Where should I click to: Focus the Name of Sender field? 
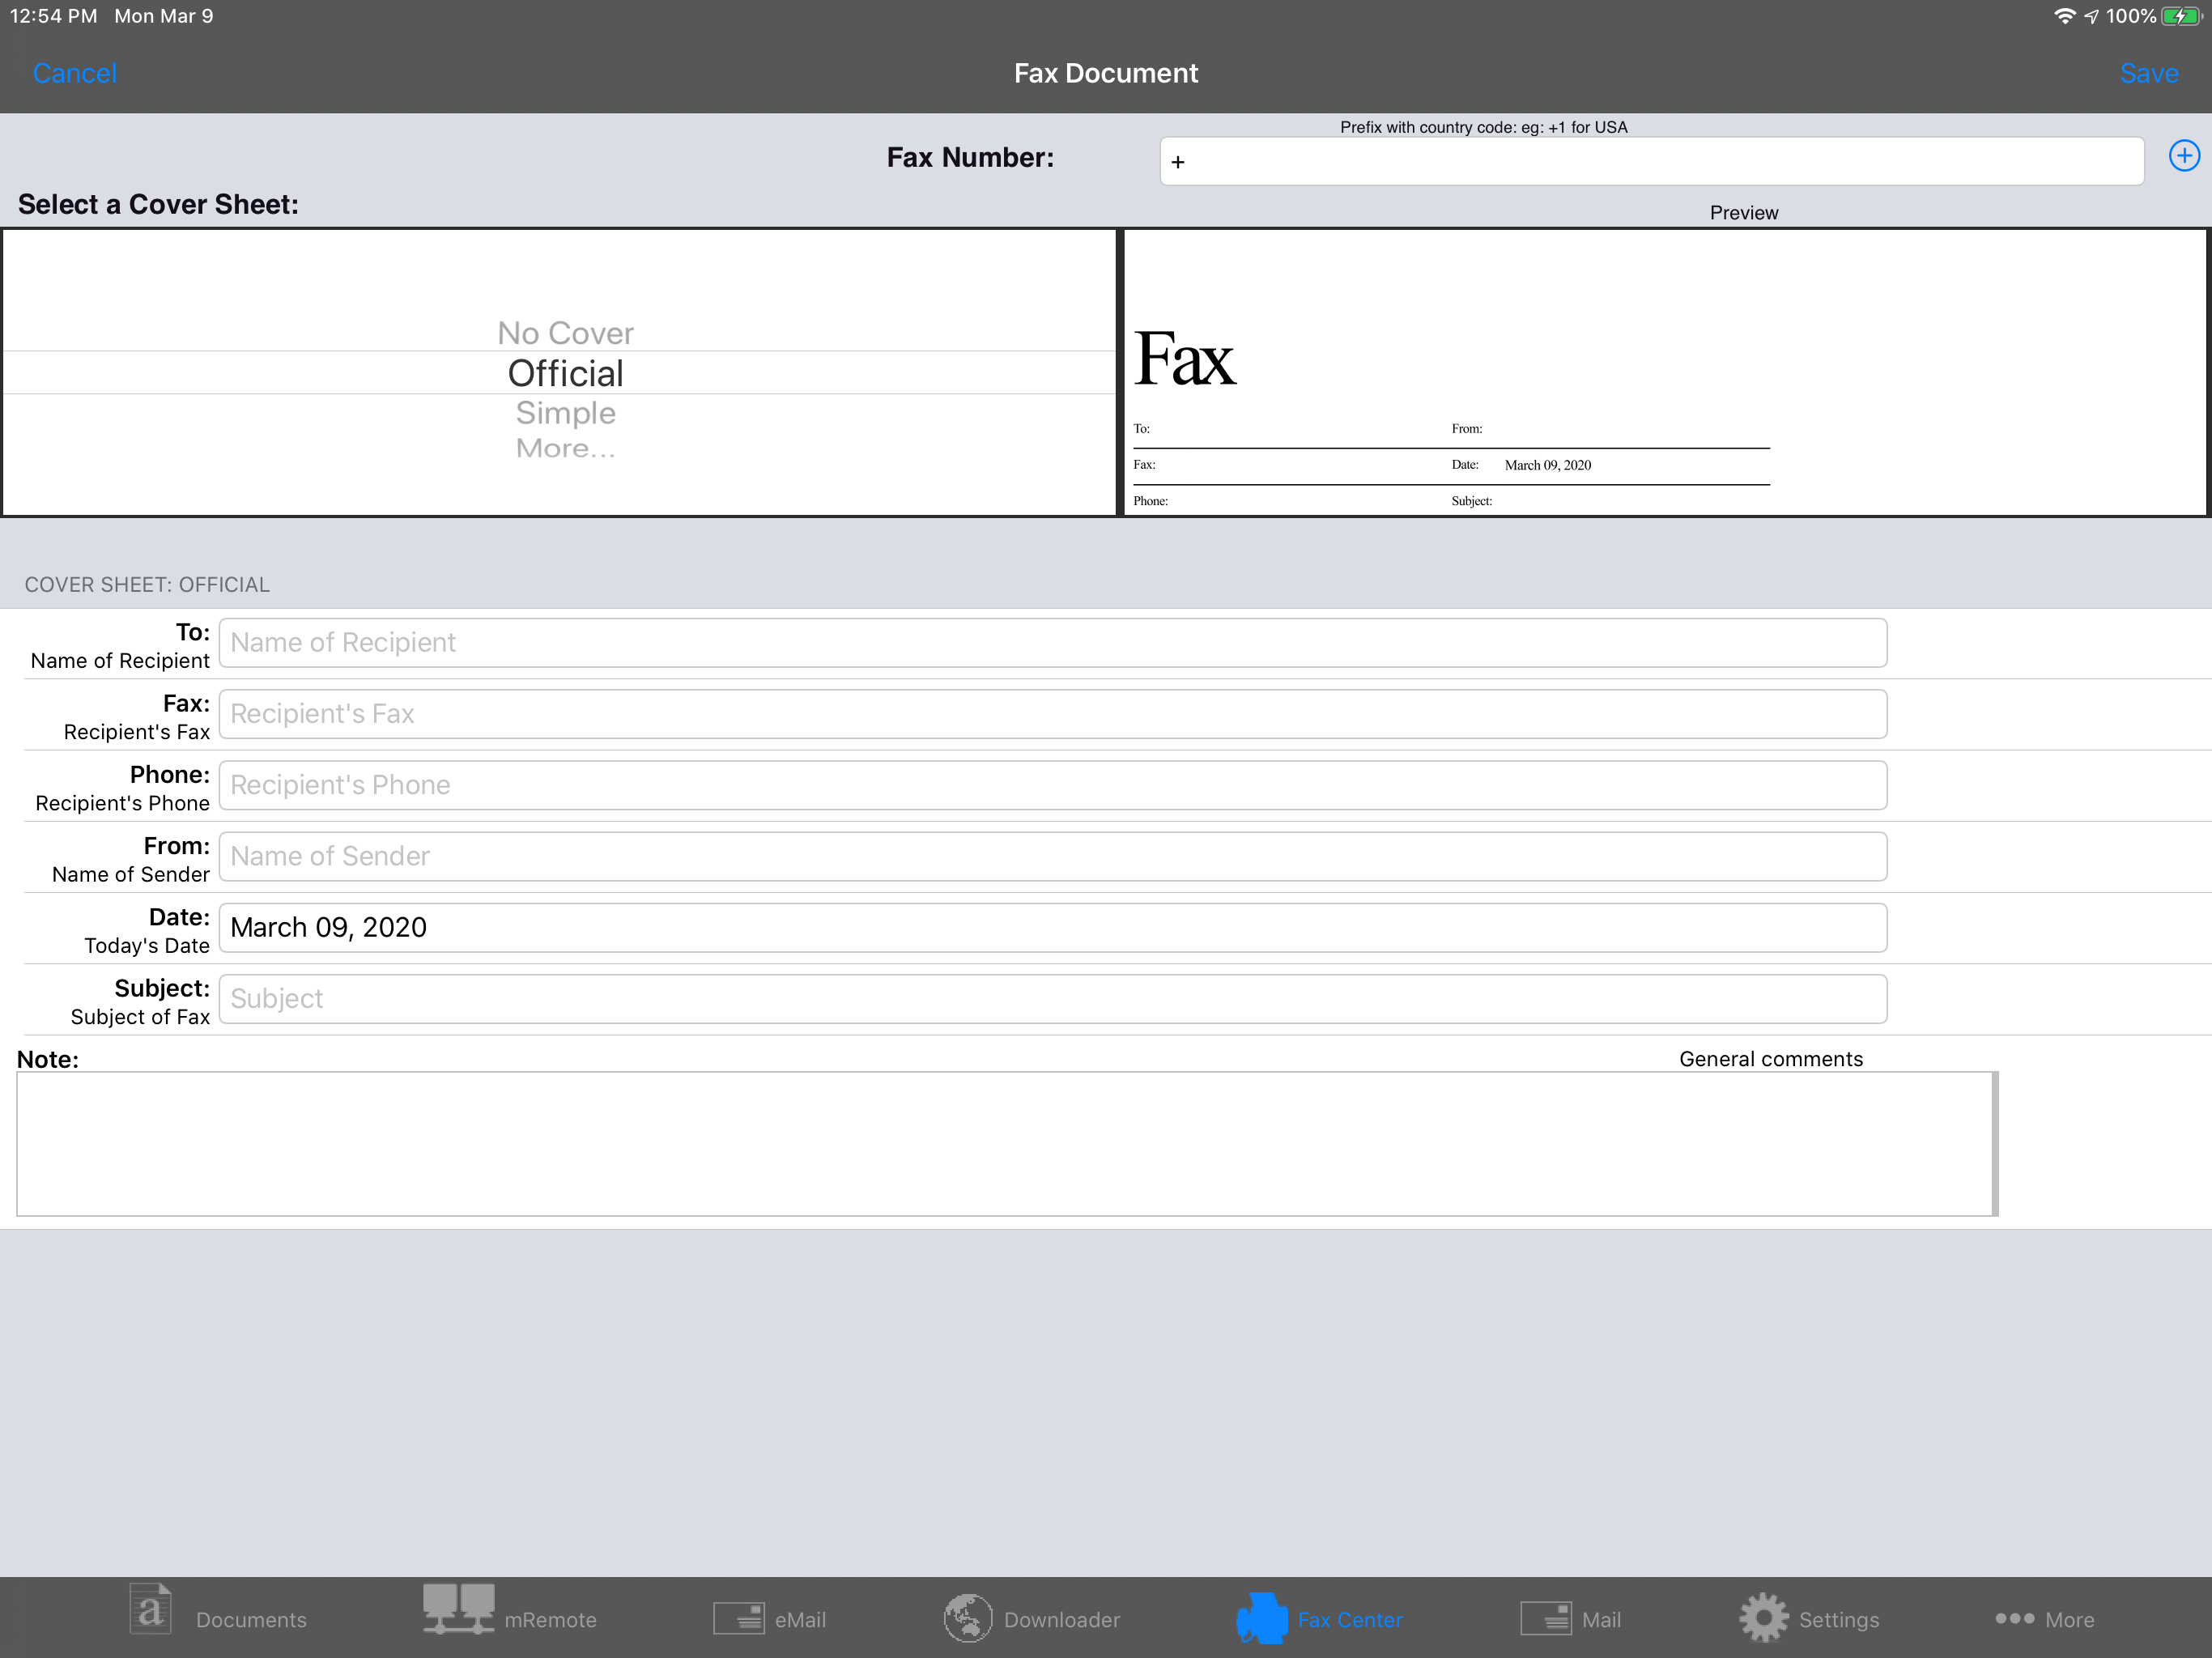[x=1053, y=856]
